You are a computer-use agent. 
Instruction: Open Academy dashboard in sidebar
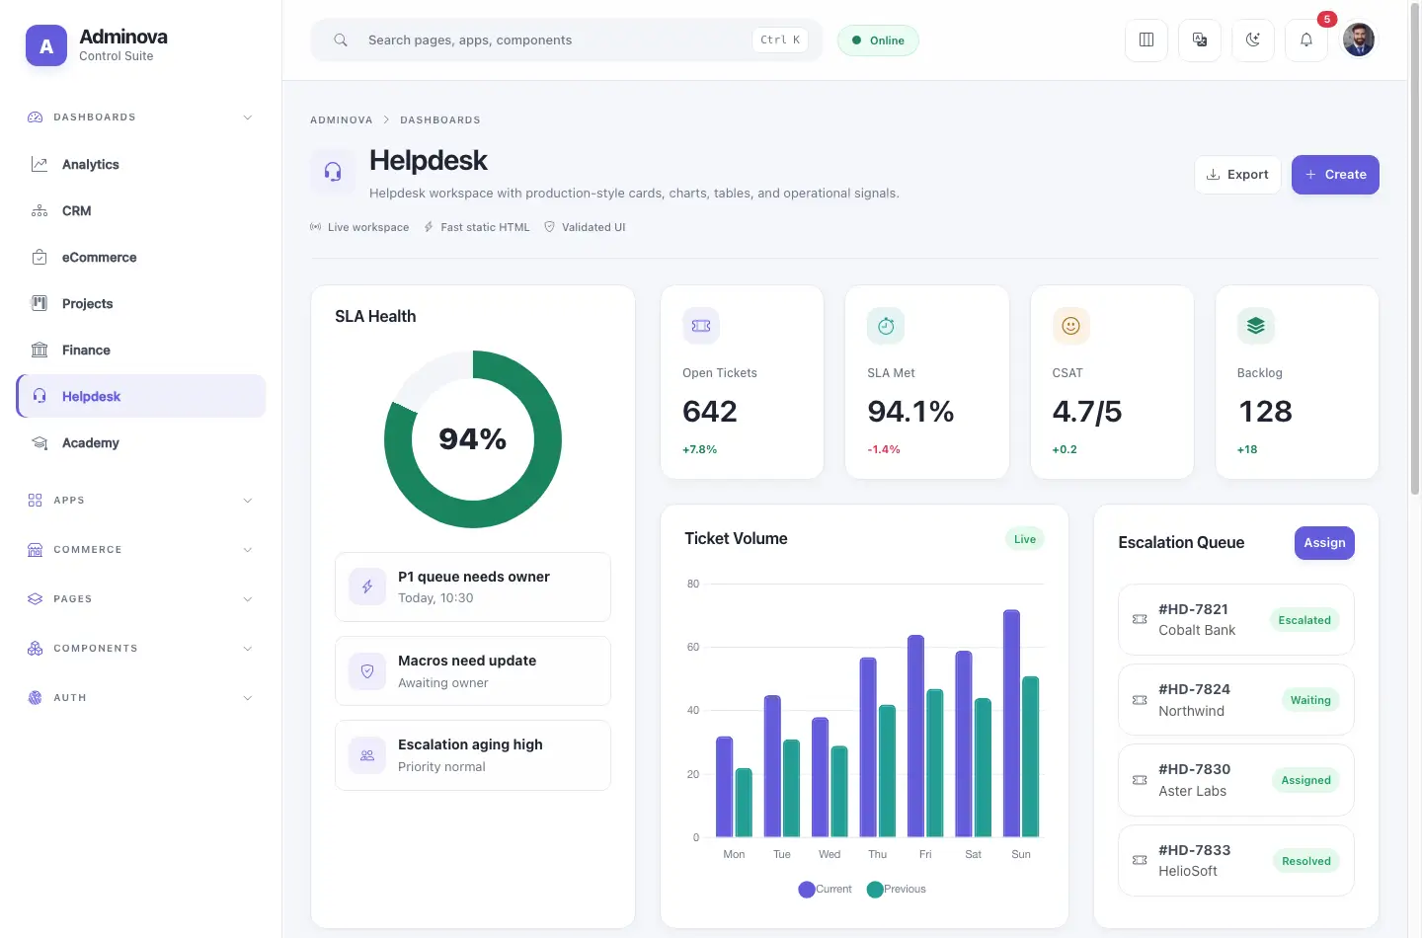click(141, 443)
